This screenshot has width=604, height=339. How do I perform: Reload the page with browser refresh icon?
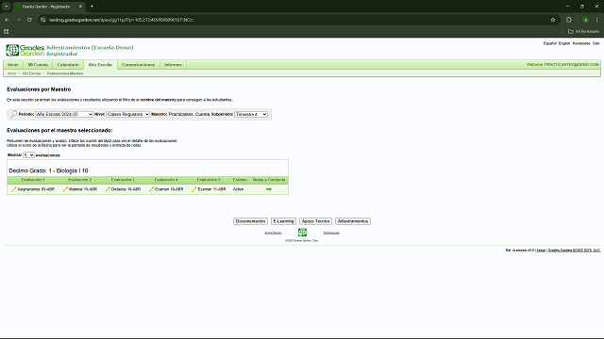tap(29, 20)
